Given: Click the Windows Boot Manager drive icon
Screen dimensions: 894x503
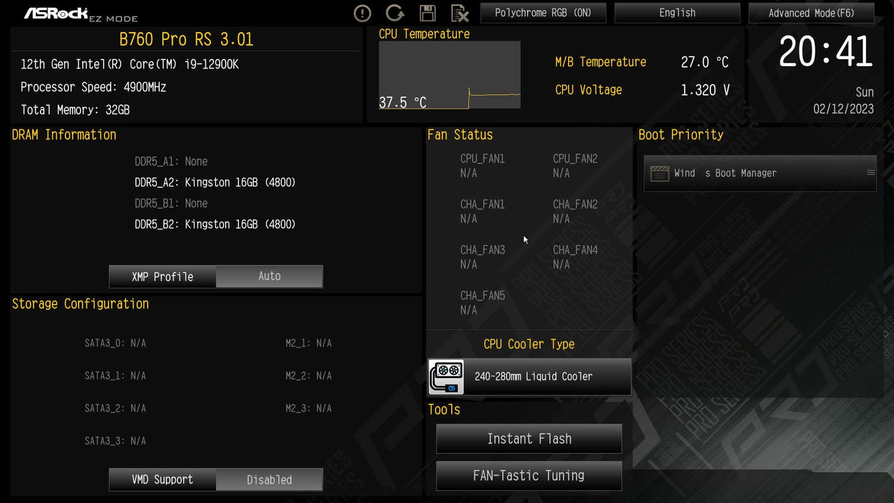Looking at the screenshot, I should (x=660, y=173).
